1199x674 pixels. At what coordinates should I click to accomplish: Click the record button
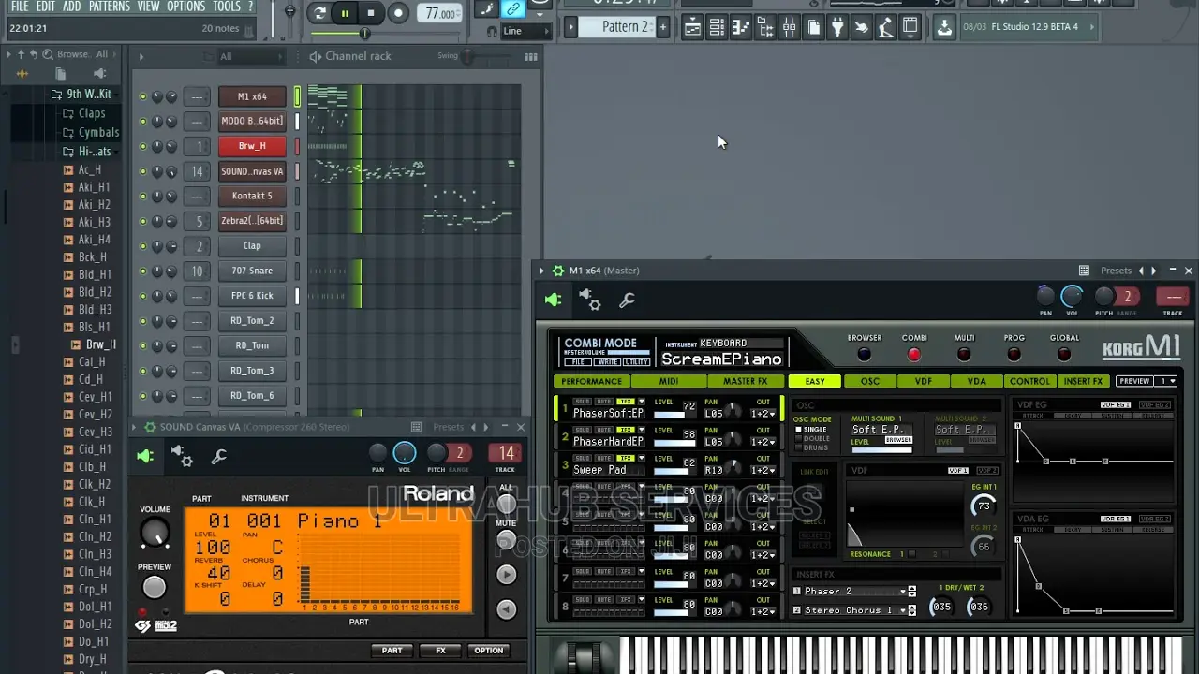398,13
